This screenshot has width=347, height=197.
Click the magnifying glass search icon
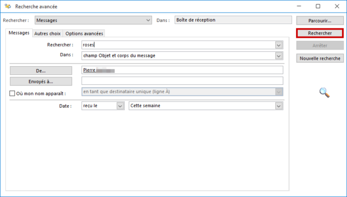tap(325, 92)
